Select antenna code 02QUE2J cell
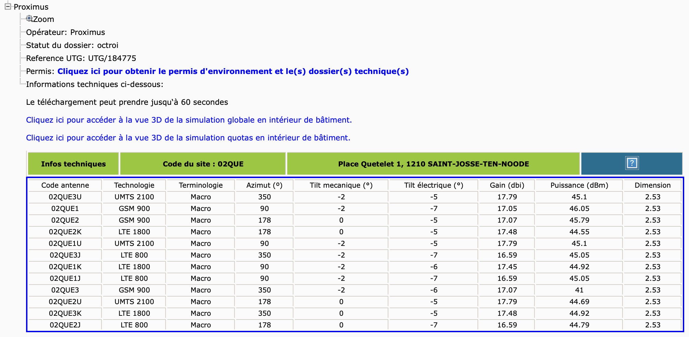The width and height of the screenshot is (689, 337). click(x=65, y=325)
